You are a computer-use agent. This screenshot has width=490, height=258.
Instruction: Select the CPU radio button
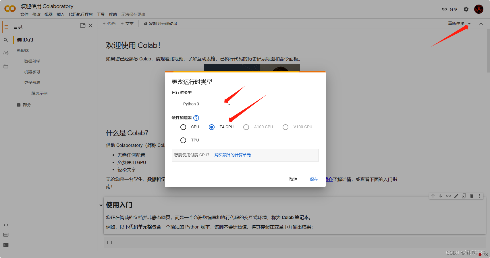tap(183, 127)
